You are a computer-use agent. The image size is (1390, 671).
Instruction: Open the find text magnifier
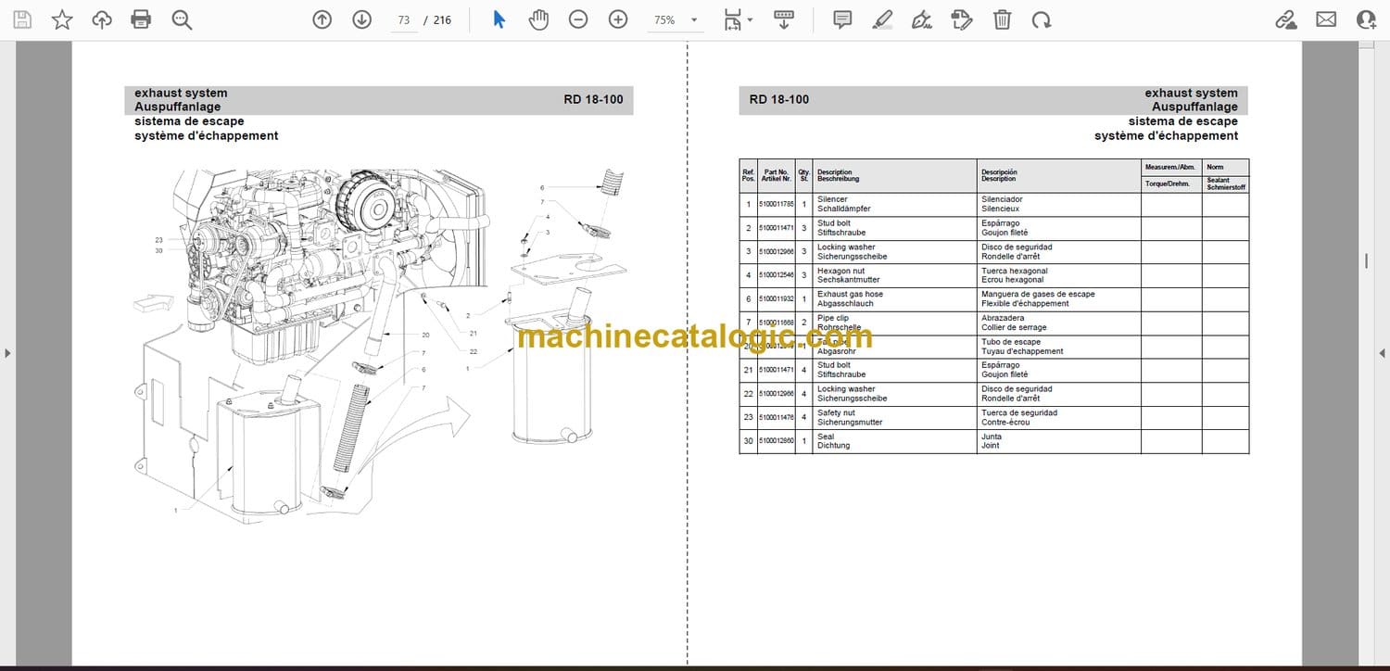pos(182,19)
